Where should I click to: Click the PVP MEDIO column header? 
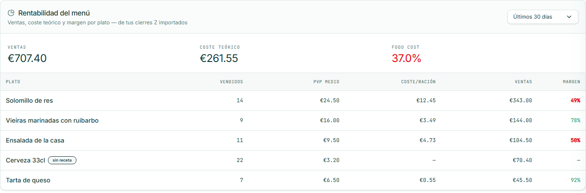point(326,82)
